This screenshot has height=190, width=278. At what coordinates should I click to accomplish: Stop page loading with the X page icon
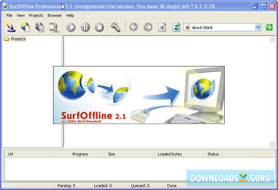pyautogui.click(x=162, y=27)
